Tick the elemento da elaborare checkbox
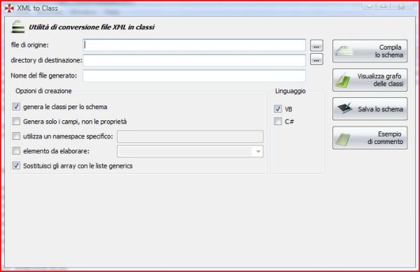The image size is (420, 272). click(x=16, y=151)
